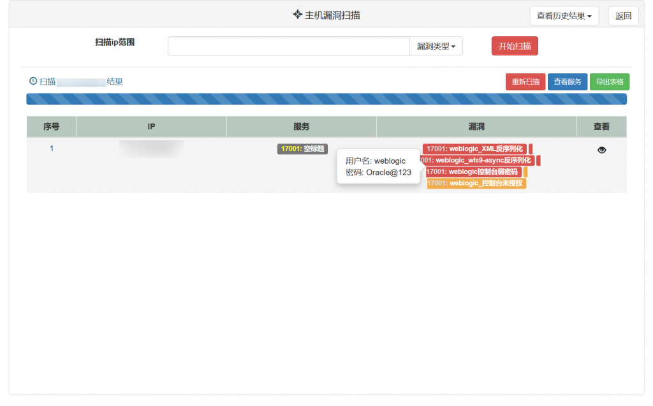Open the 查看历史结果 dropdown
The height and width of the screenshot is (406, 653).
coord(564,15)
